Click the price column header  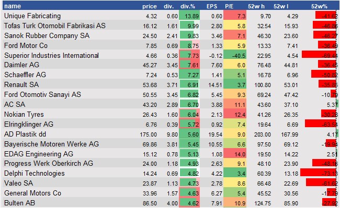[150, 6]
